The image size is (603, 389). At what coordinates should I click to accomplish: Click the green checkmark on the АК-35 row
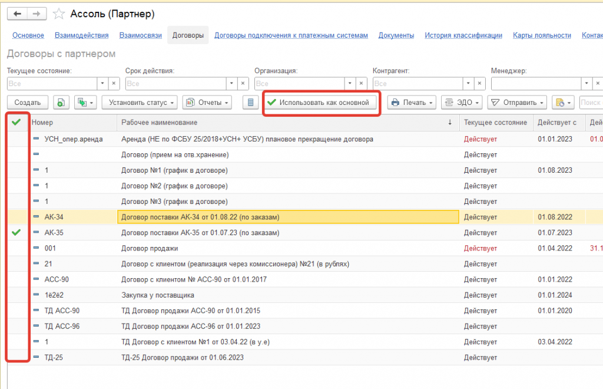(16, 233)
